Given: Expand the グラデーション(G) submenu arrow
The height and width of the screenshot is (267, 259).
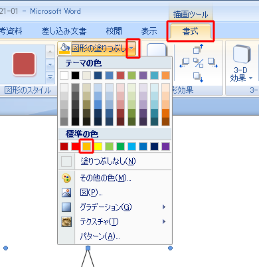Looking at the screenshot, I should [x=164, y=207].
